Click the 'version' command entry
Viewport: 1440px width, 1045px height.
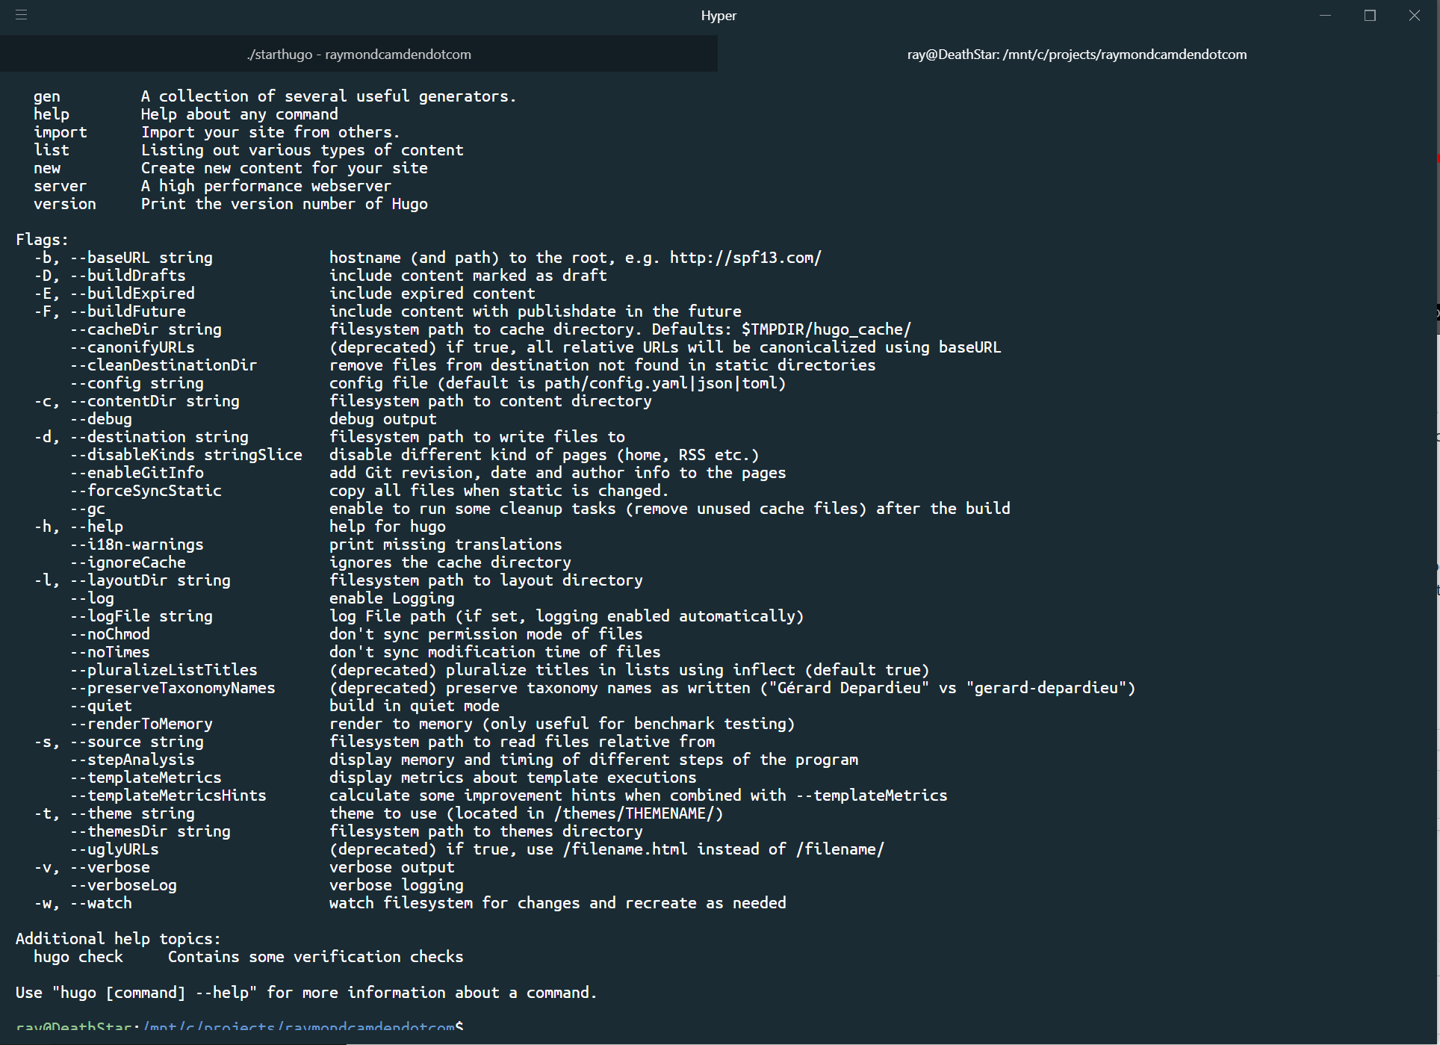64,203
